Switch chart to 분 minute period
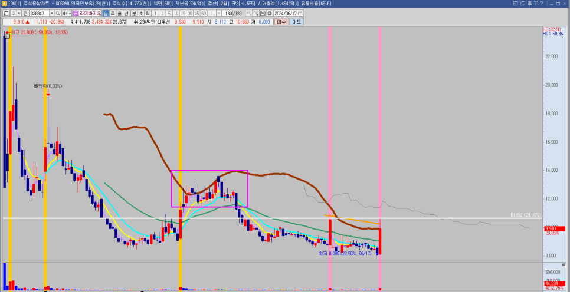This screenshot has height=292, width=570. (x=134, y=13)
